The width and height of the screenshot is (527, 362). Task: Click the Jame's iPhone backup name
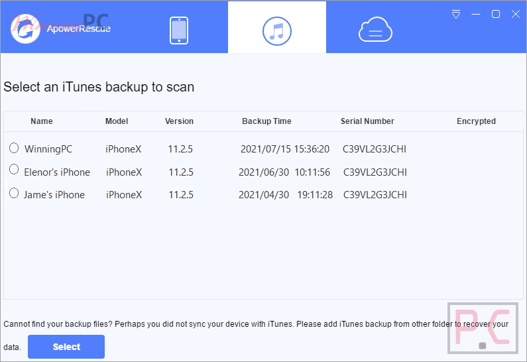[54, 195]
